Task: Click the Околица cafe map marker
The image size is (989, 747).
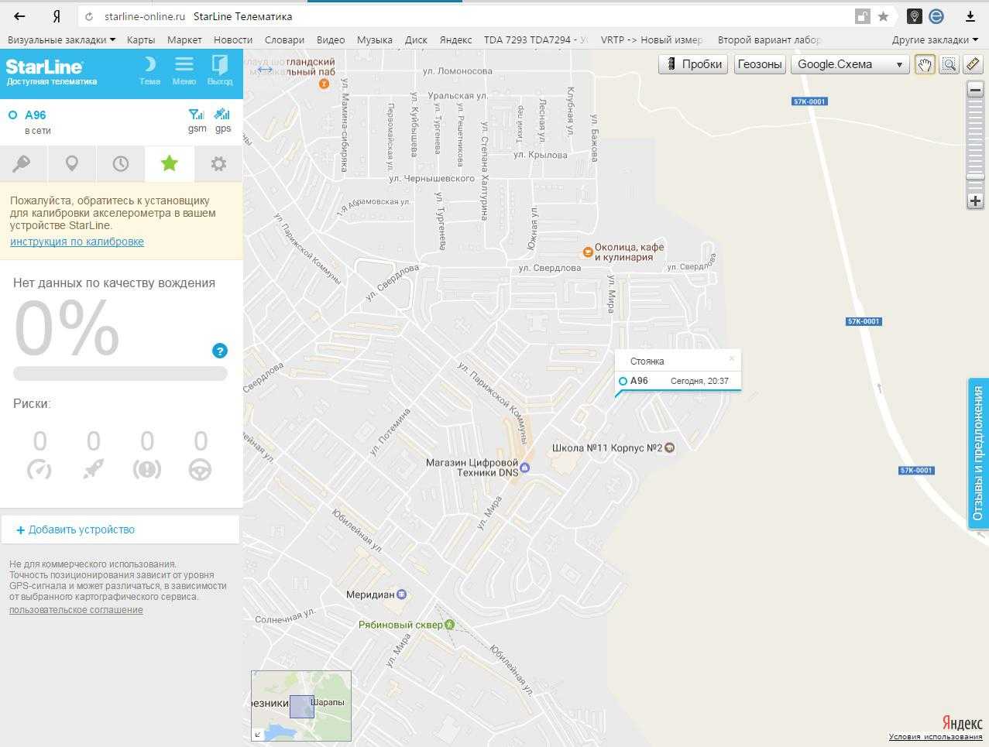Action: (x=588, y=252)
